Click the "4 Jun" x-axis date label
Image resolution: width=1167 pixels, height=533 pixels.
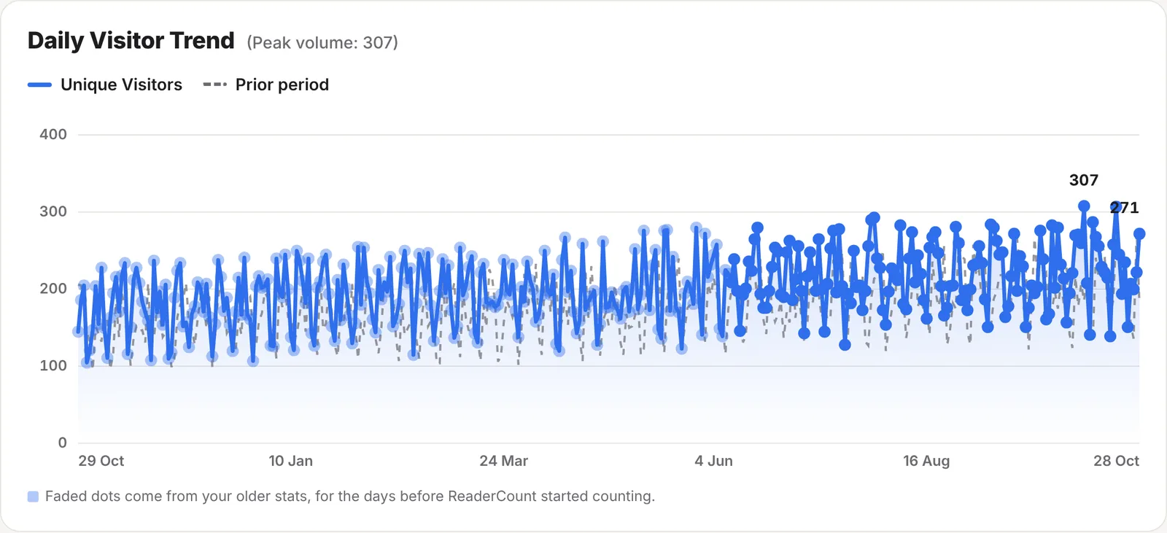coord(714,461)
